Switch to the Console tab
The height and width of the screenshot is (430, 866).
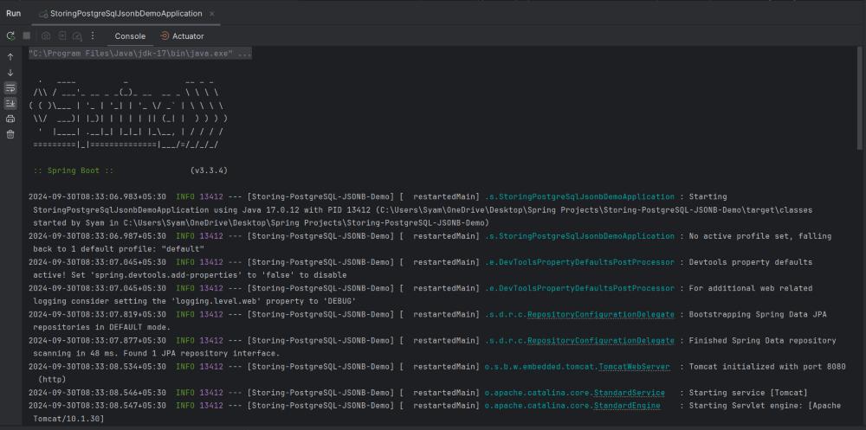point(130,36)
